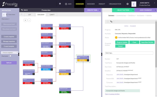The width and height of the screenshot is (157, 97).
Task: Click the green Cancel action button
Action: 120,46
